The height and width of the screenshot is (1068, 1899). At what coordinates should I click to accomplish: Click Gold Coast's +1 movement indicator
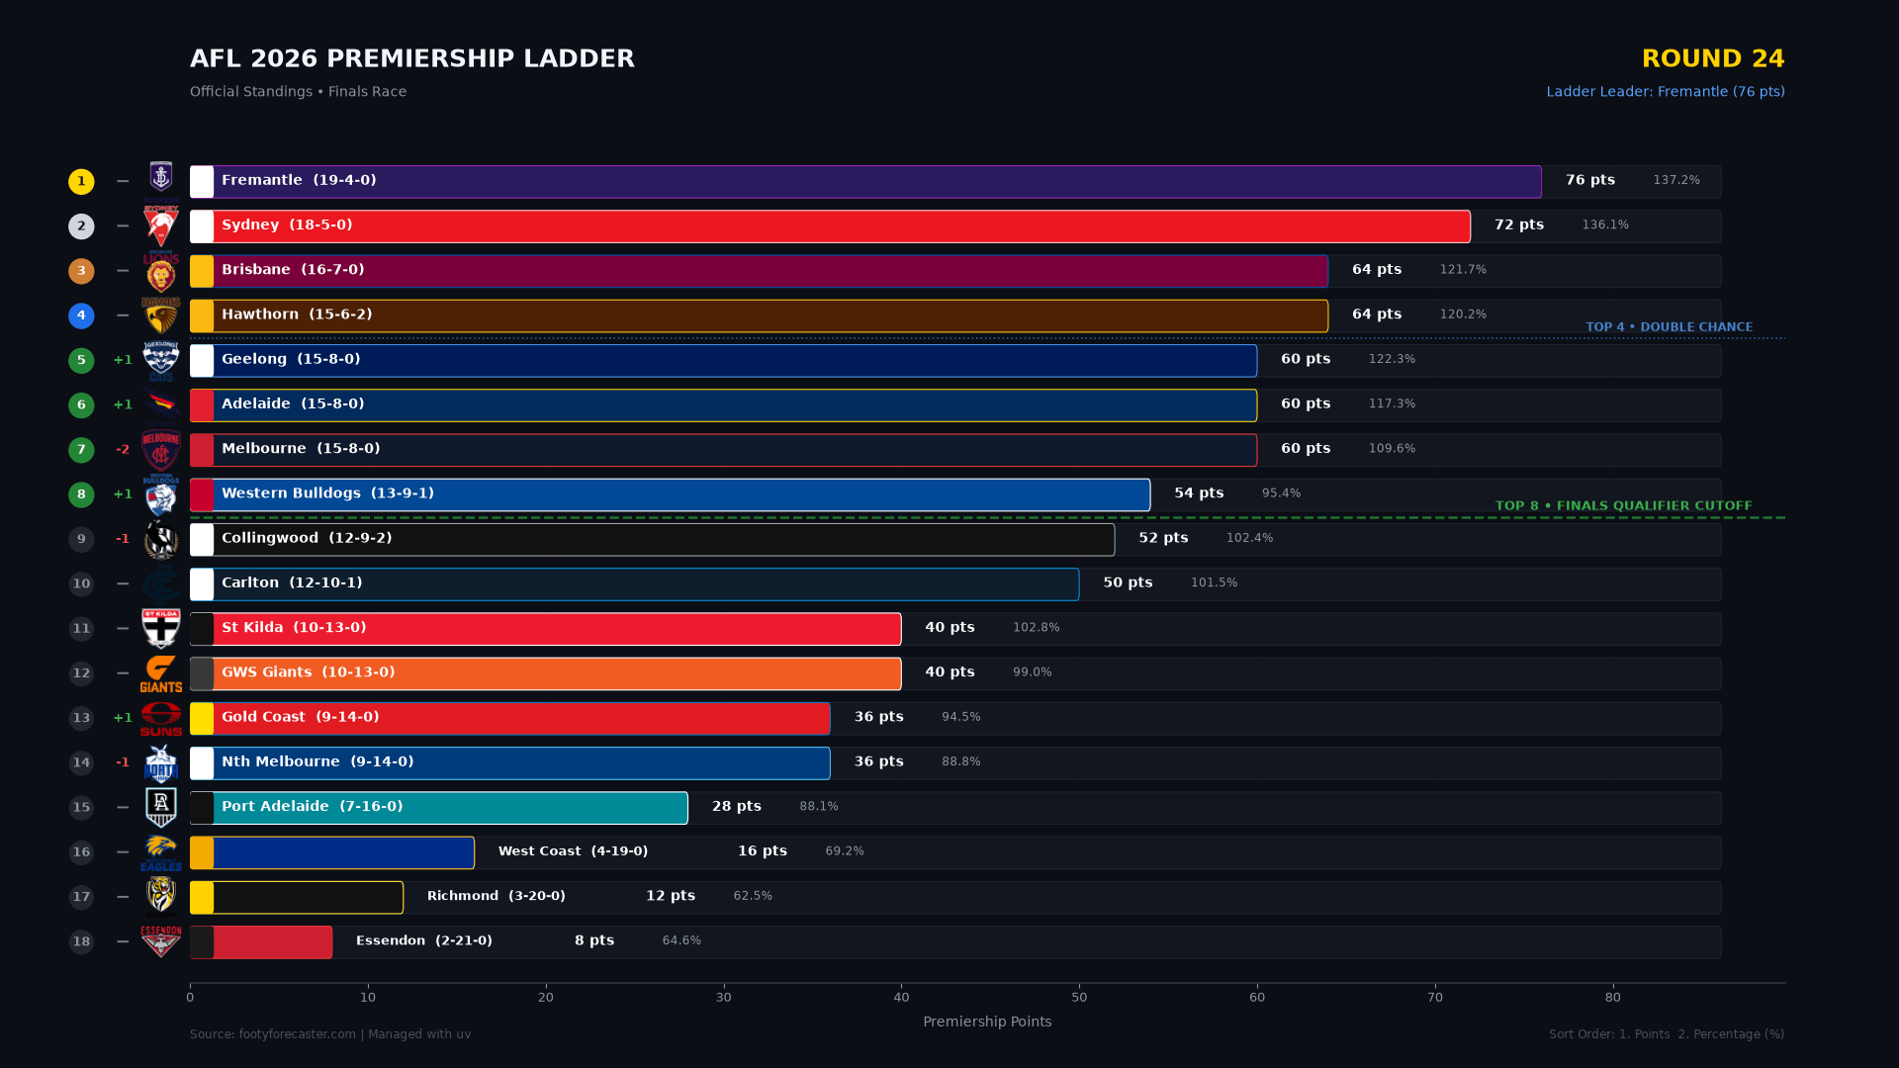click(x=123, y=718)
